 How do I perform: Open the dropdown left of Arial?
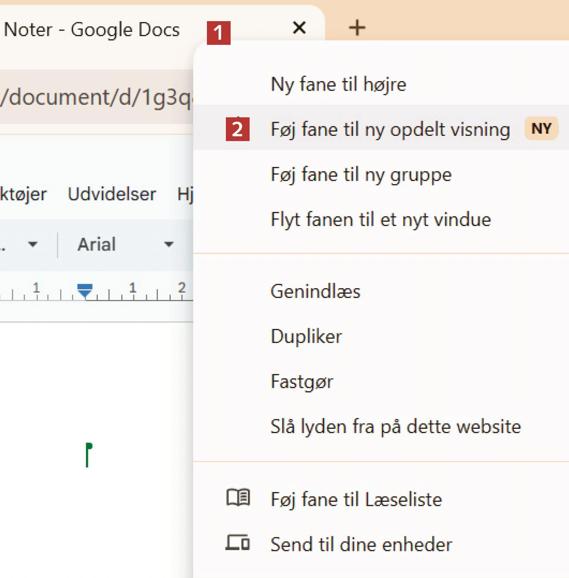(x=32, y=245)
